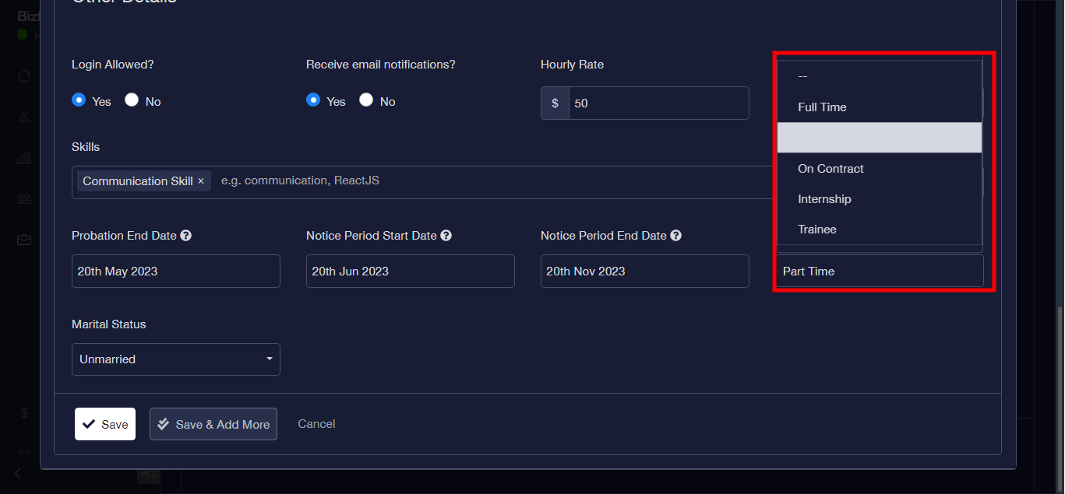The image size is (1065, 494).
Task: Click the Notice Period Start Date help icon
Action: pos(446,236)
